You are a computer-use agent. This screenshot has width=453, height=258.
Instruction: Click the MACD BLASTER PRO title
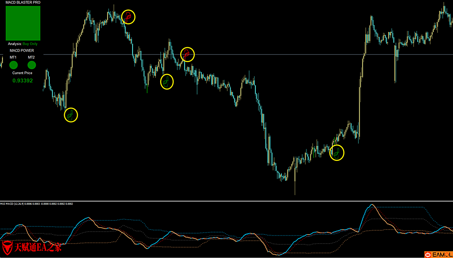(x=23, y=2)
